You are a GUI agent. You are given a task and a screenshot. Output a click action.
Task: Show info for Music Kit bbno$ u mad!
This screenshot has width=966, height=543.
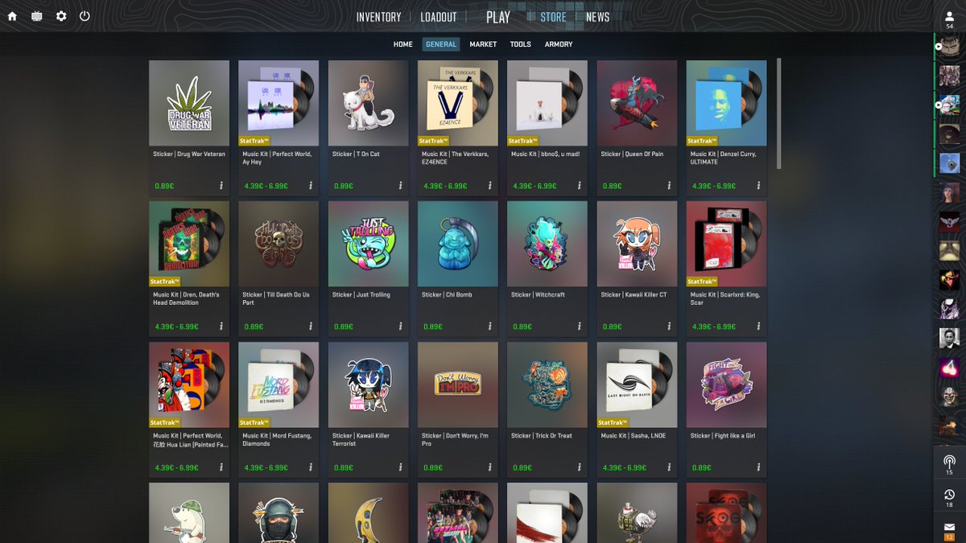[580, 186]
